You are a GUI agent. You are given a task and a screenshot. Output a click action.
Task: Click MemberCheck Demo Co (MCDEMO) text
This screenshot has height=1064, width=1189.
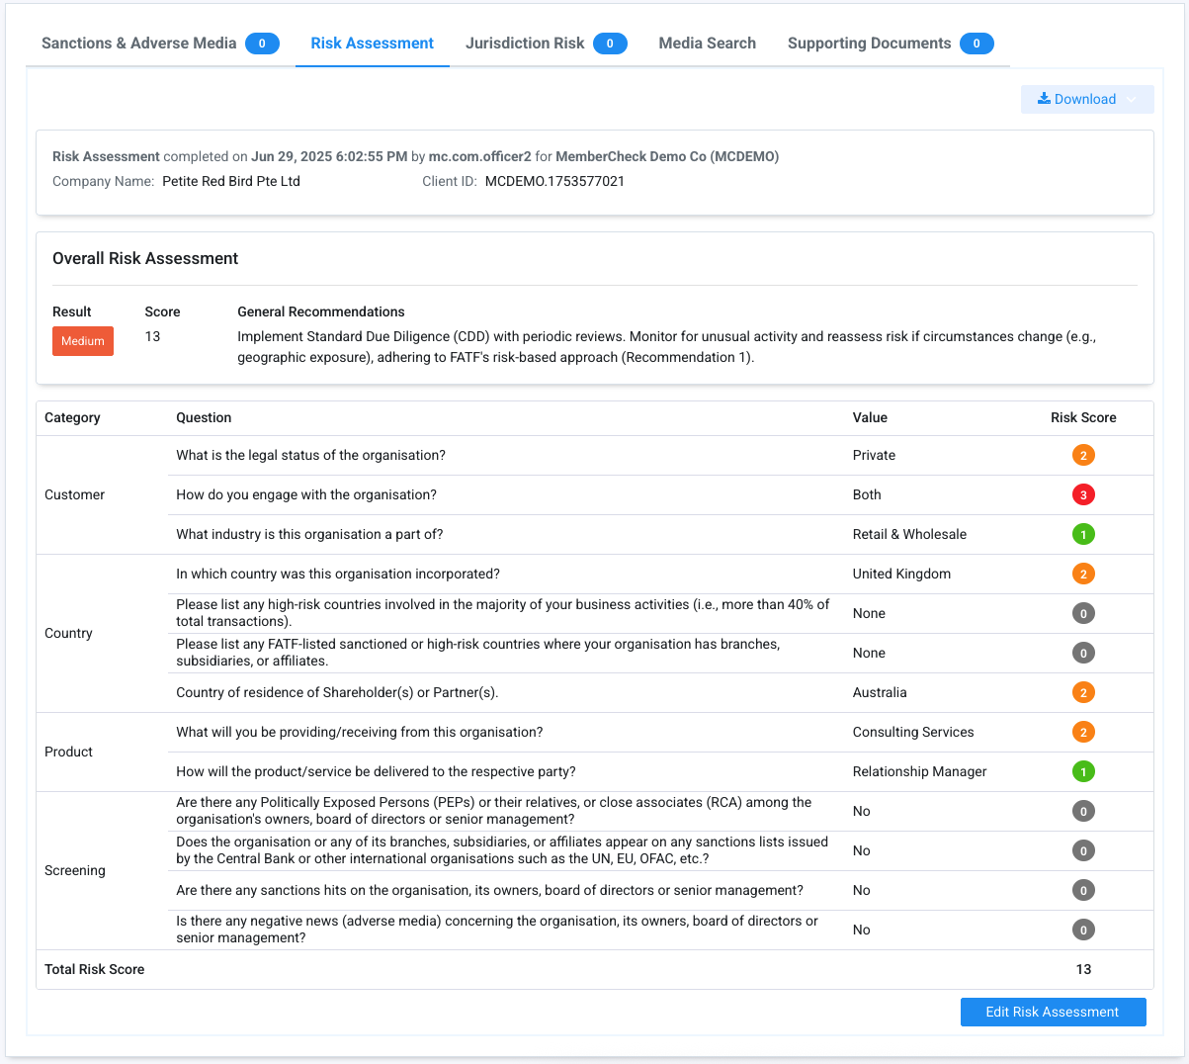click(x=667, y=156)
